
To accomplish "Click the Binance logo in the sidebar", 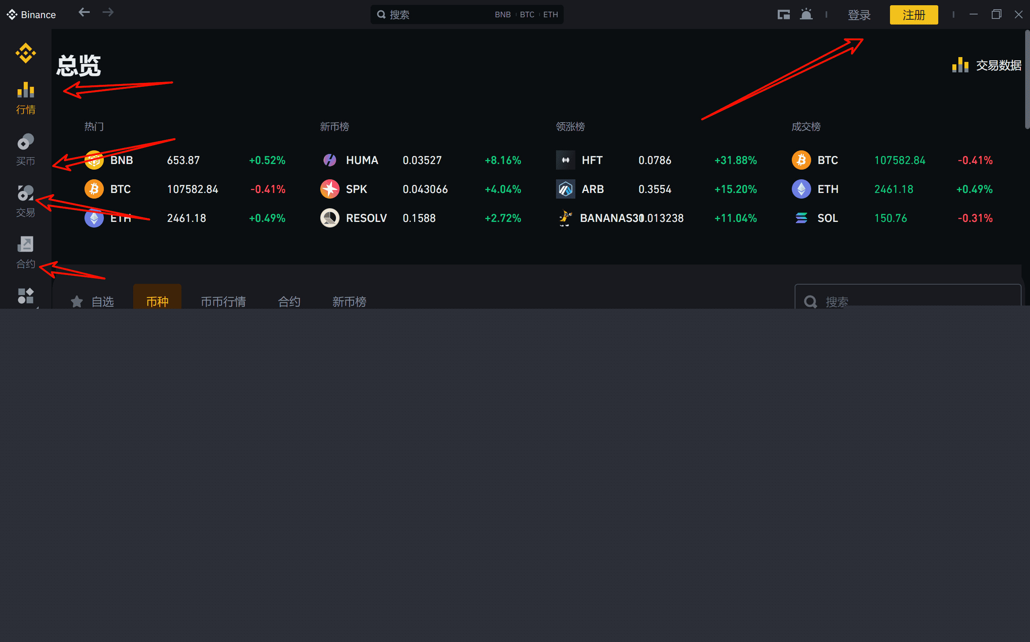I will pos(25,53).
